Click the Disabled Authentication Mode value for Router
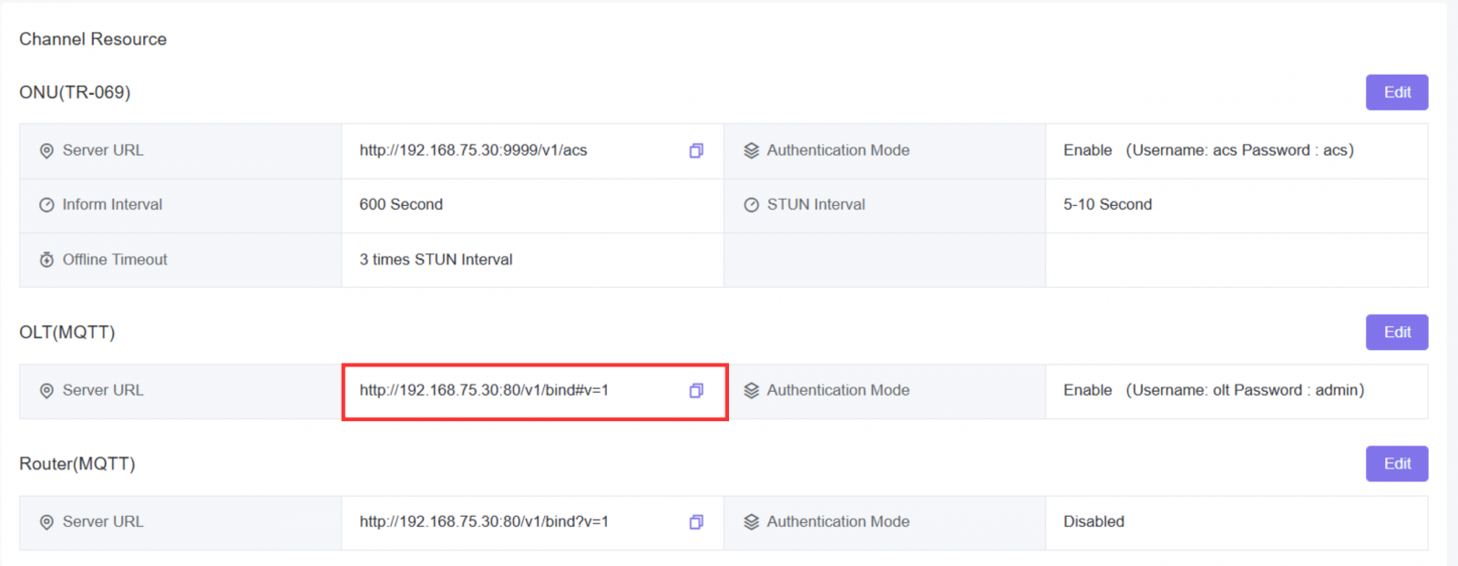This screenshot has height=566, width=1458. click(1093, 521)
